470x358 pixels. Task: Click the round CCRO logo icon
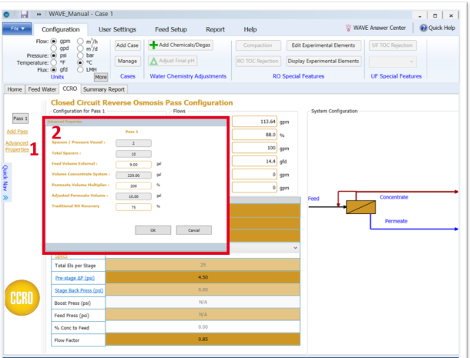[22, 298]
